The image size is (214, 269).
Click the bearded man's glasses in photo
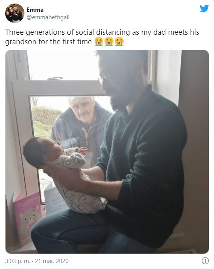point(103,78)
